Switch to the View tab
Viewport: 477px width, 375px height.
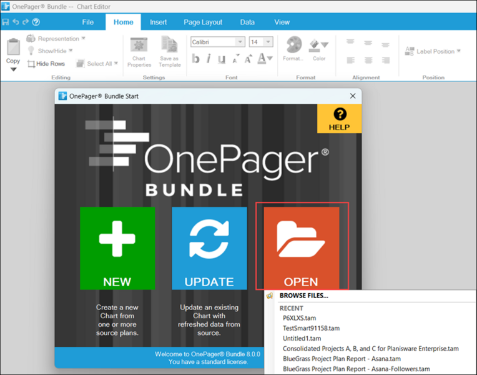tap(282, 22)
